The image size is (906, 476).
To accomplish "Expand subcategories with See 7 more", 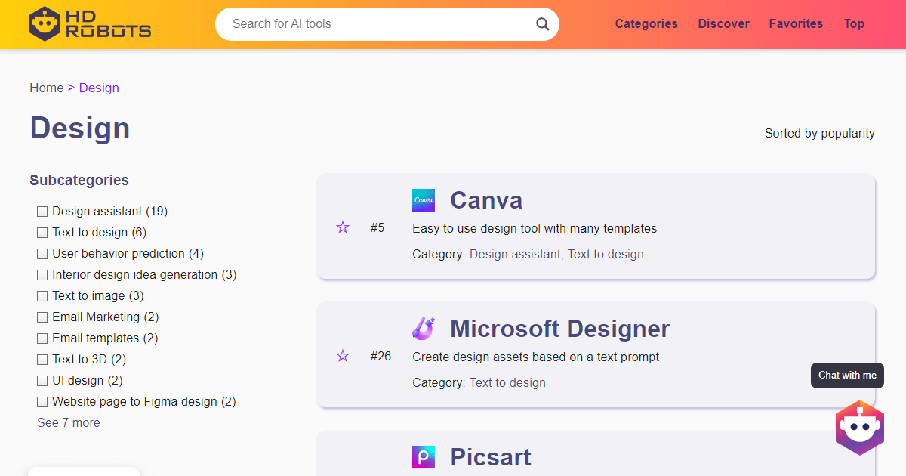I will point(69,422).
